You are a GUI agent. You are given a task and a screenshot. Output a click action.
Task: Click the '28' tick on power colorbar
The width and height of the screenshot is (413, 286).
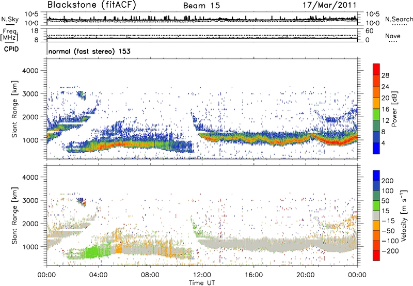click(385, 75)
